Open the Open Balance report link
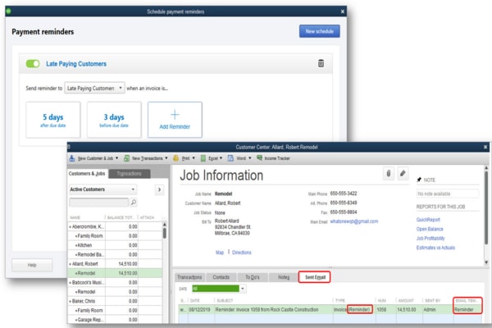492x328 pixels. coord(430,229)
